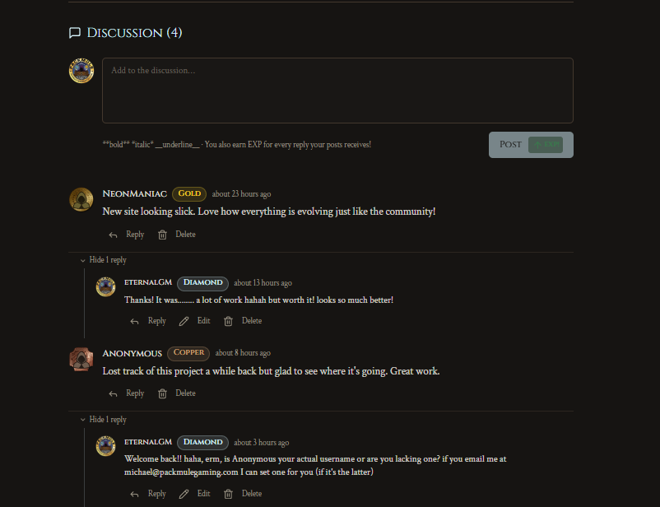Open NeonManiac's profile avatar
This screenshot has height=507, width=660.
click(81, 200)
